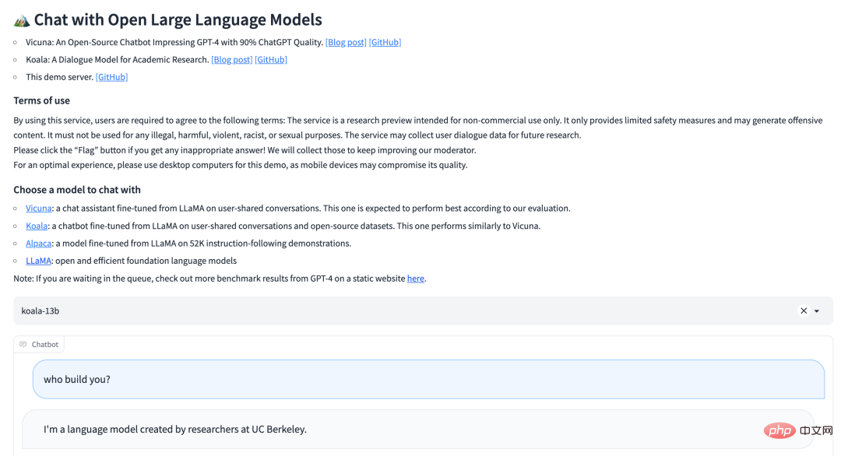Click the Chatbot label icon
Screen dimensions: 841x456
[23, 345]
